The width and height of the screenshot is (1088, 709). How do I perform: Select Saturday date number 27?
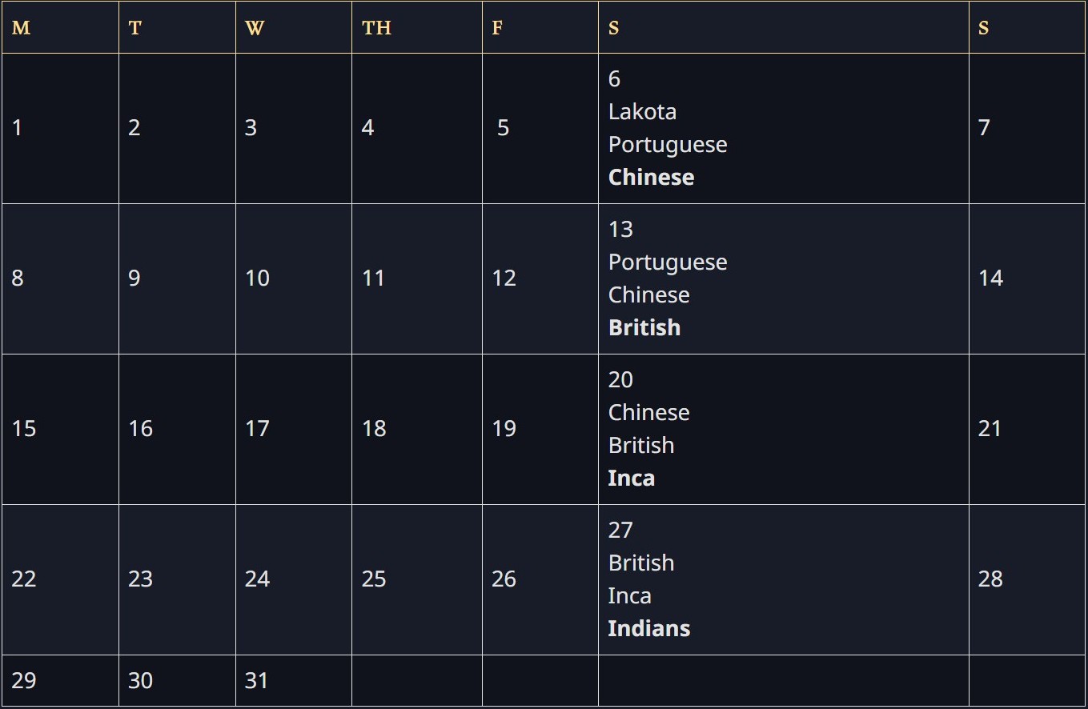(x=620, y=531)
